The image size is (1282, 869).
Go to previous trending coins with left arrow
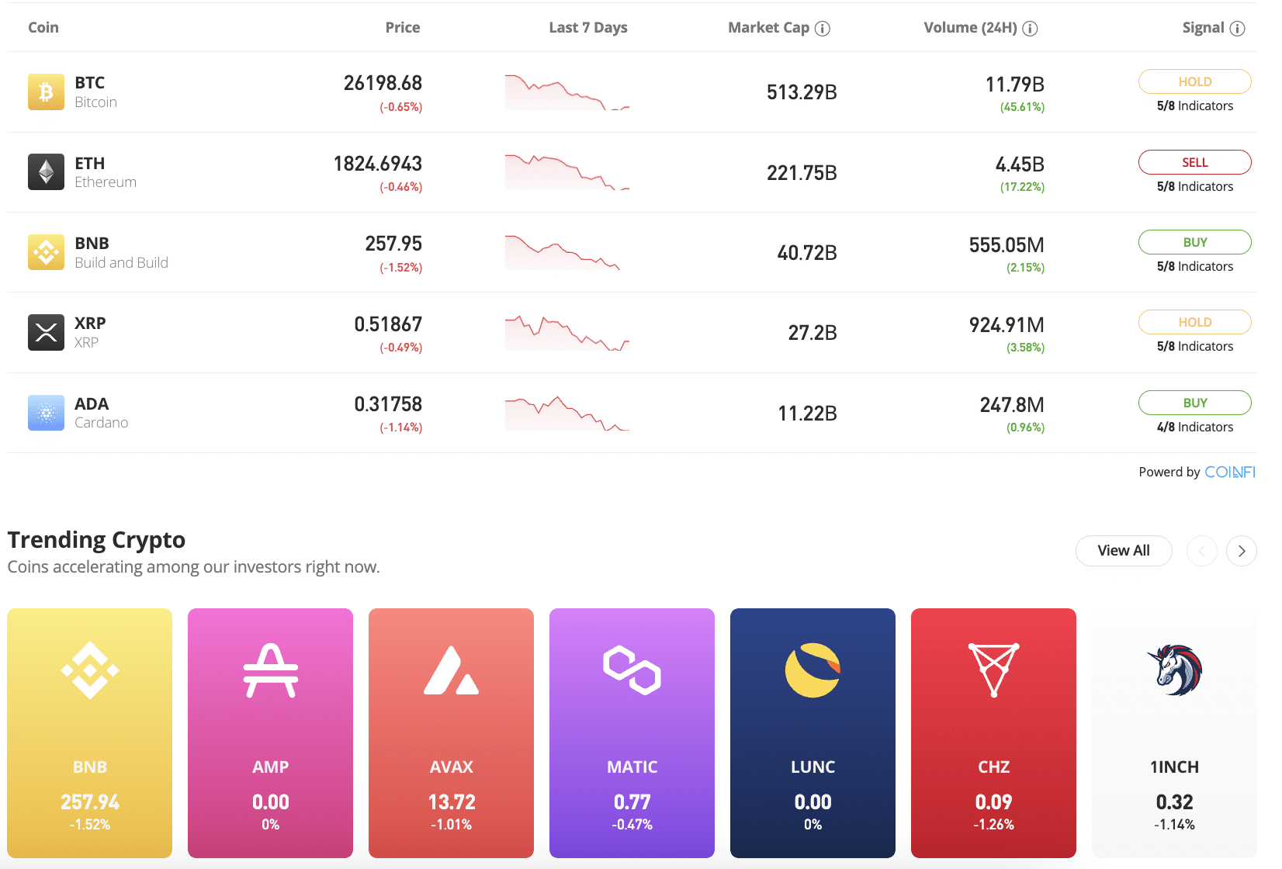[1202, 551]
